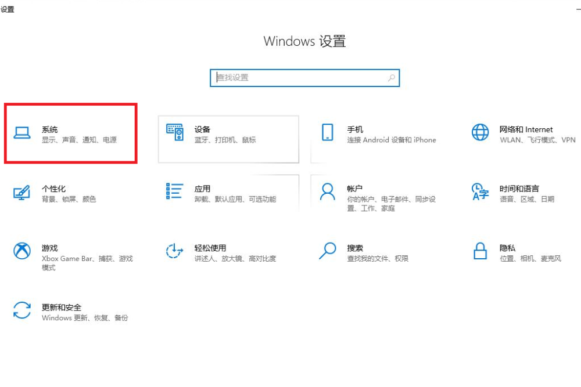This screenshot has width=581, height=387.
Task: Click the description WLAN、飞行模式、VPN
Action: pyautogui.click(x=537, y=140)
